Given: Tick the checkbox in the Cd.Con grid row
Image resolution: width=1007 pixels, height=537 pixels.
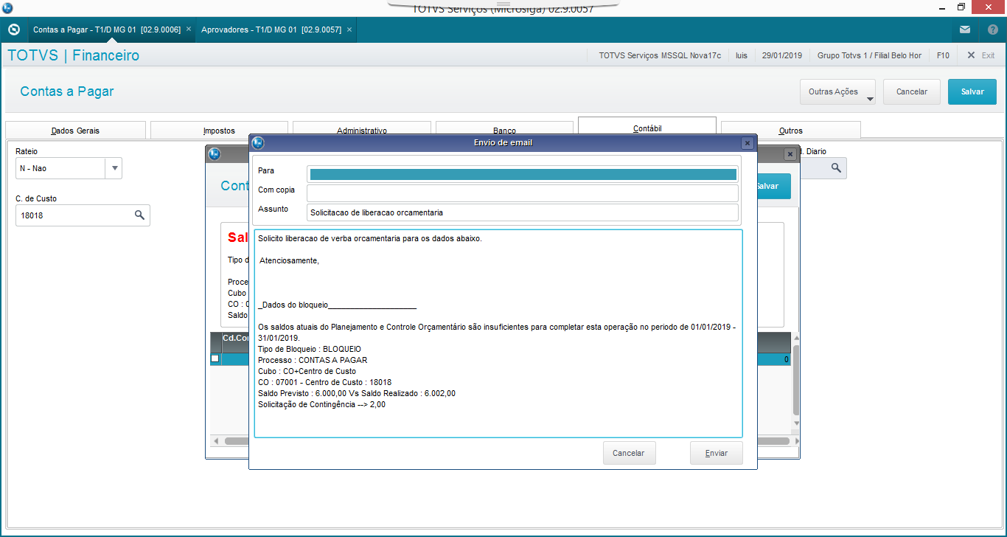Looking at the screenshot, I should pyautogui.click(x=215, y=358).
